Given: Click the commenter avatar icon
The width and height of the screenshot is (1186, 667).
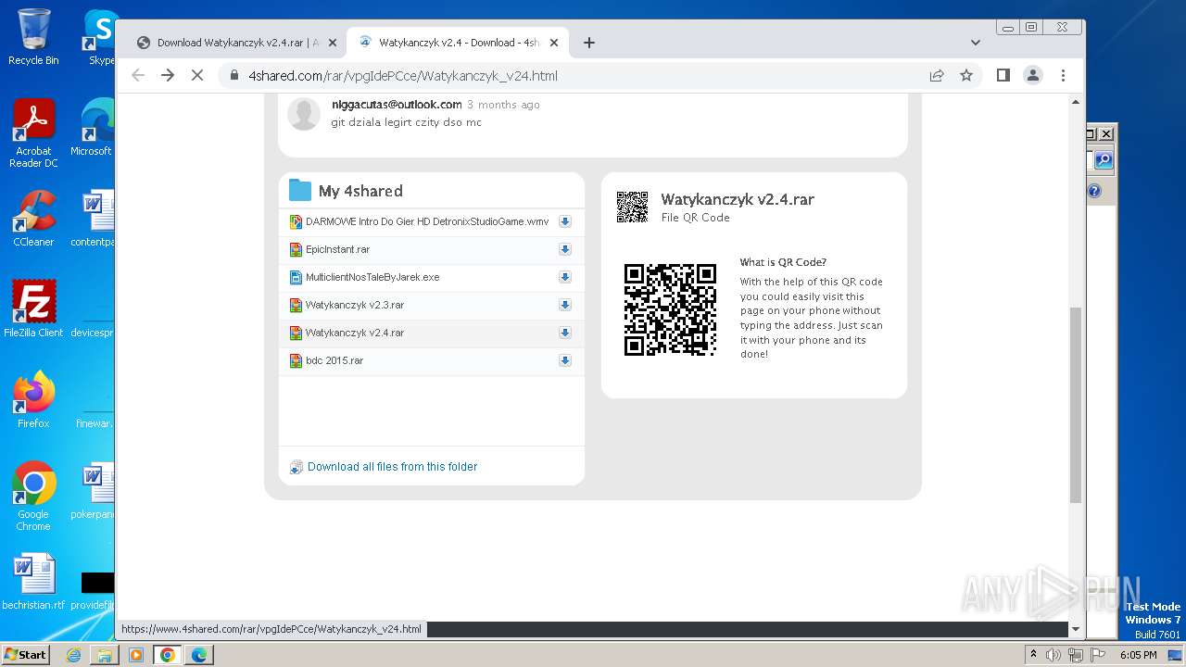Looking at the screenshot, I should (x=304, y=114).
